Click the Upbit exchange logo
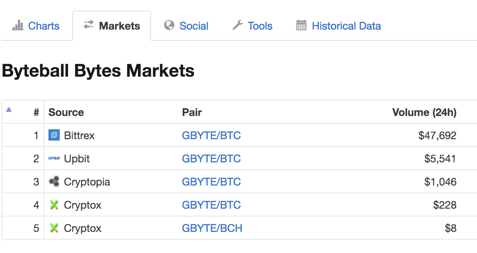The width and height of the screenshot is (477, 253). tap(54, 158)
